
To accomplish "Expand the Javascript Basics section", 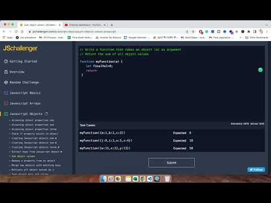I will pos(25,93).
